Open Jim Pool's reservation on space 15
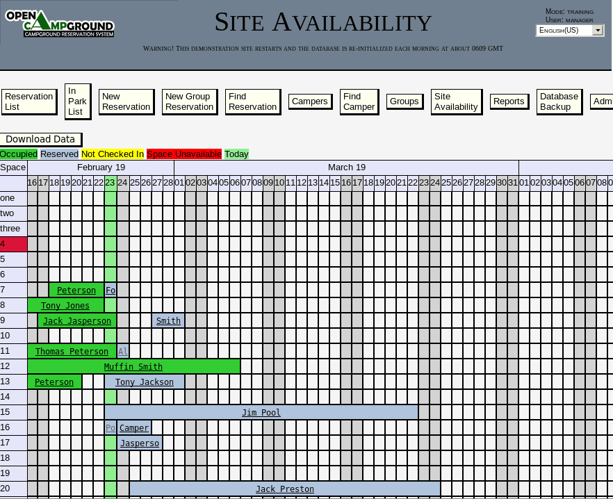 (x=261, y=413)
